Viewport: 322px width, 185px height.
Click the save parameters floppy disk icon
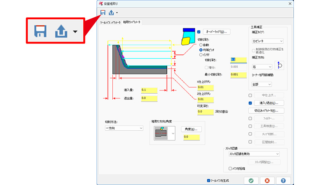(x=103, y=13)
